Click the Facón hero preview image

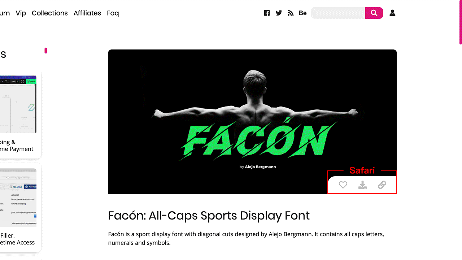click(x=252, y=122)
